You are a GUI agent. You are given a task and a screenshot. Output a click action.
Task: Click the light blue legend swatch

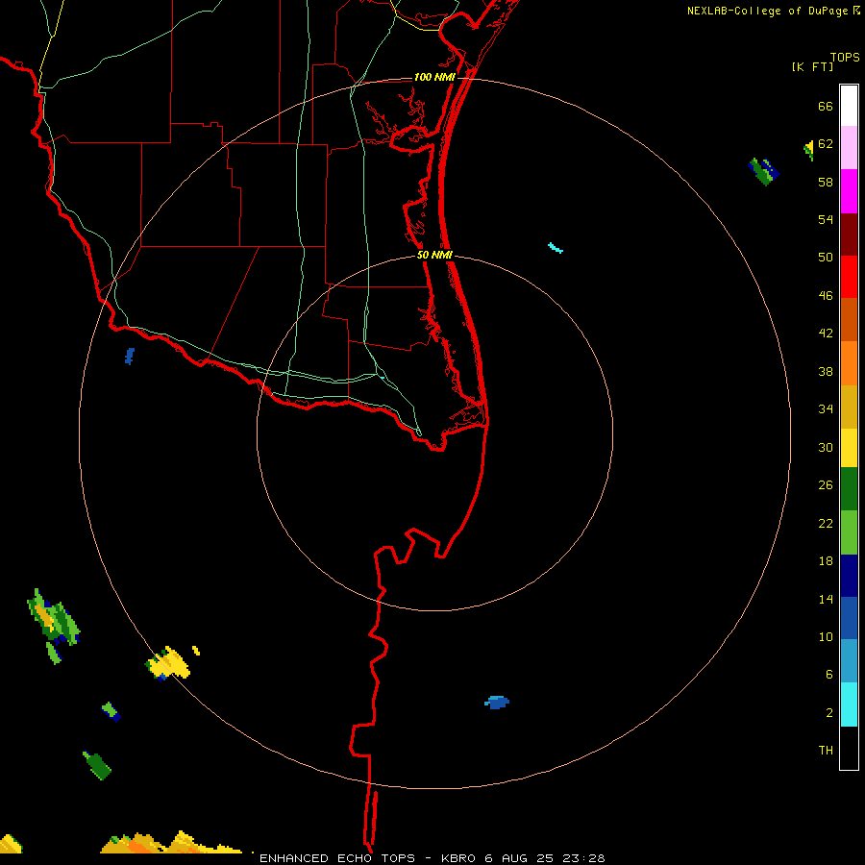click(x=849, y=661)
